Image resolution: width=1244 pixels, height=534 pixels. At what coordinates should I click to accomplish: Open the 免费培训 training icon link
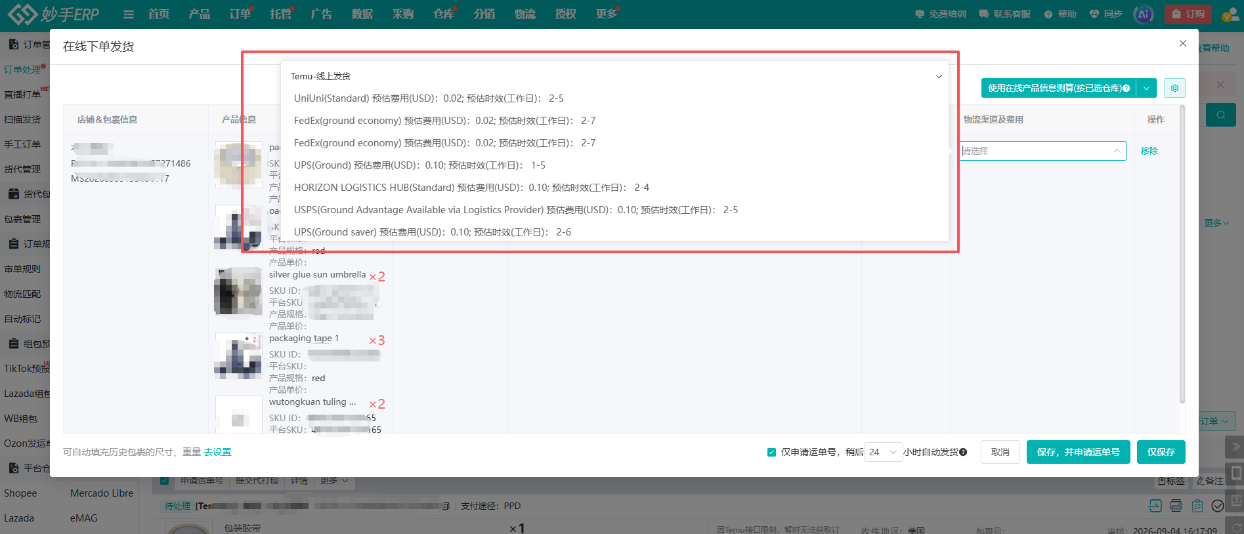click(941, 14)
